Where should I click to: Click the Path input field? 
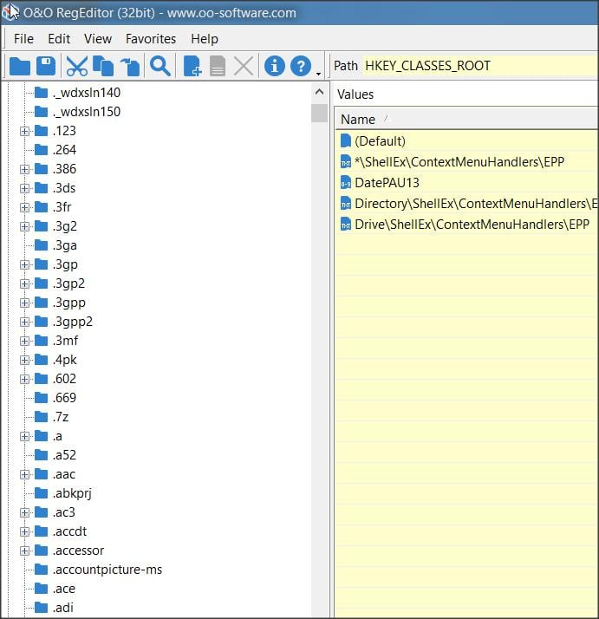[479, 66]
